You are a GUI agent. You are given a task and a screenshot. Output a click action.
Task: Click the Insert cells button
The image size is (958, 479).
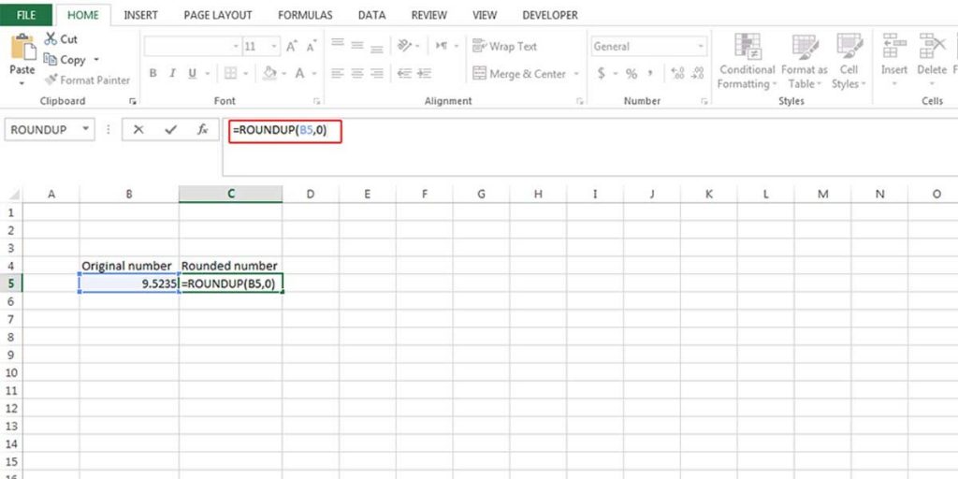[x=893, y=60]
